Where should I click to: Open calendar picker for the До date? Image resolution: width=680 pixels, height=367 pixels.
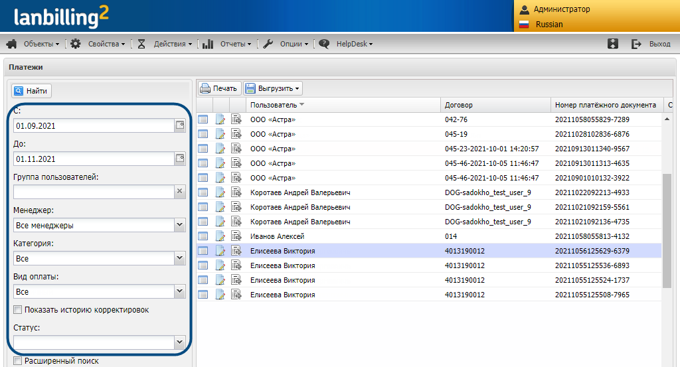180,159
